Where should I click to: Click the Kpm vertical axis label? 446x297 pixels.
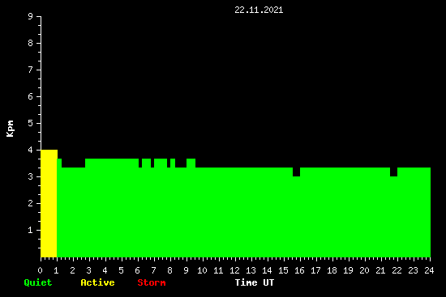(x=10, y=129)
